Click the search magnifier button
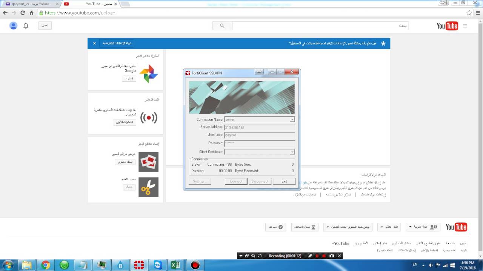 point(222,26)
